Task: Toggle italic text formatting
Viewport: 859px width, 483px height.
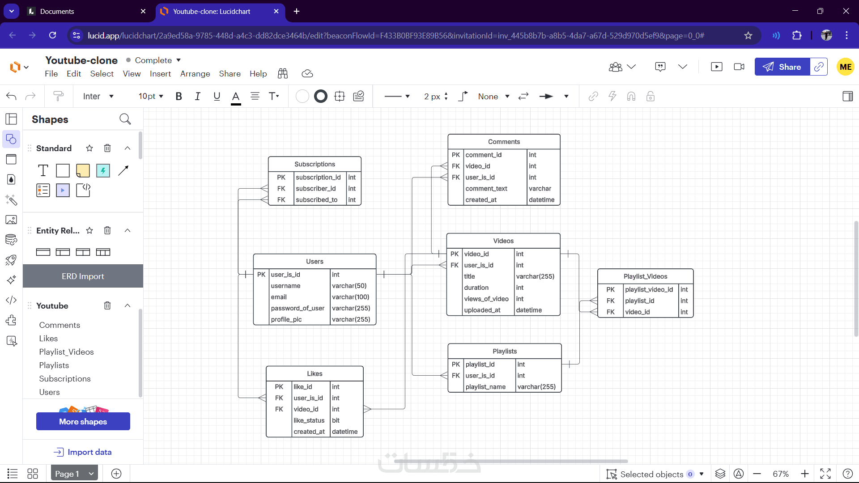Action: (x=197, y=96)
